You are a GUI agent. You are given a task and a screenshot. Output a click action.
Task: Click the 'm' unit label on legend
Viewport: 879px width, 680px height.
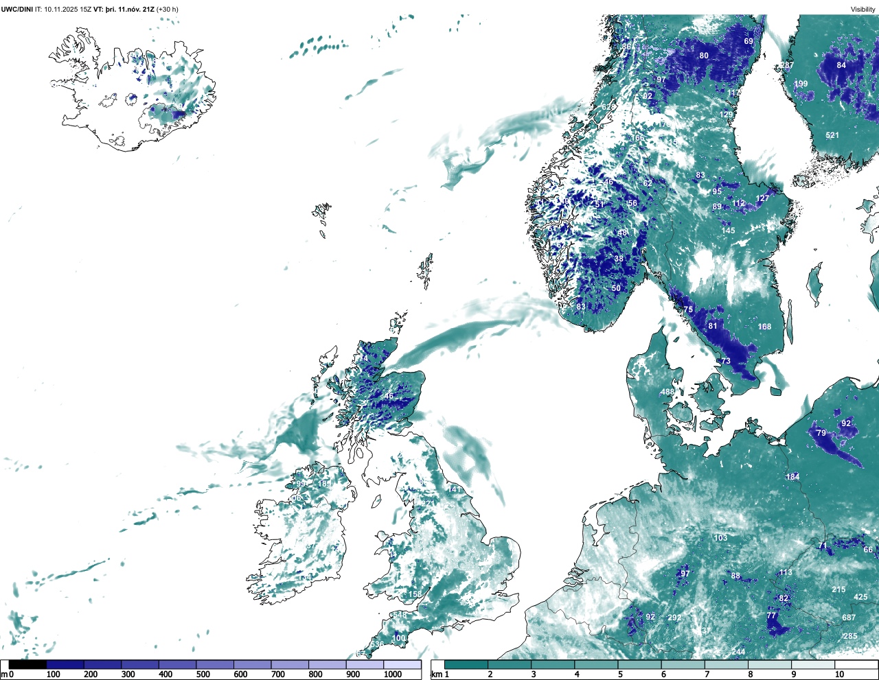(x=3, y=675)
